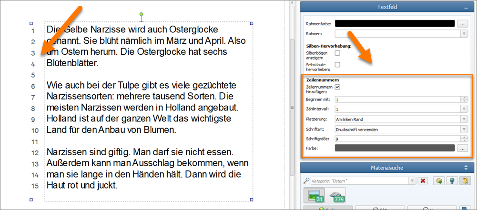Click the black Rahmenfarbe color swatch
Image resolution: width=477 pixels, height=210 pixels.
(x=395, y=23)
